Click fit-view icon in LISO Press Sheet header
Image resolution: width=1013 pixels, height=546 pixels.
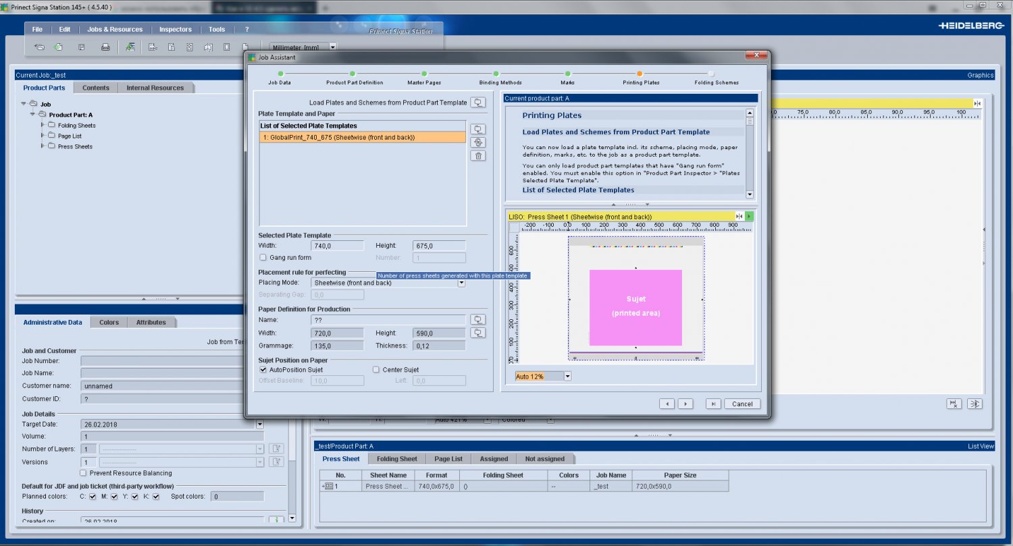tap(739, 217)
